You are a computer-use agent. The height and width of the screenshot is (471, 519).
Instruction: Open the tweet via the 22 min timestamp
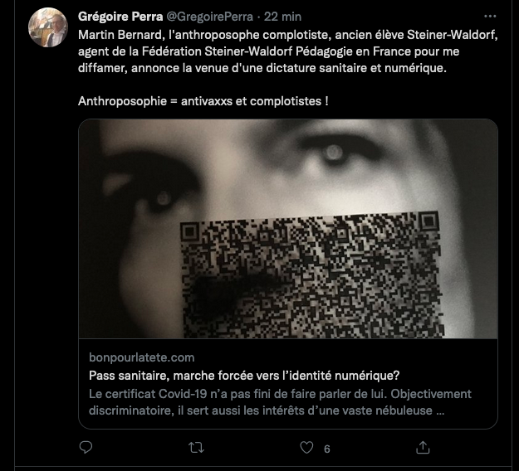(282, 17)
